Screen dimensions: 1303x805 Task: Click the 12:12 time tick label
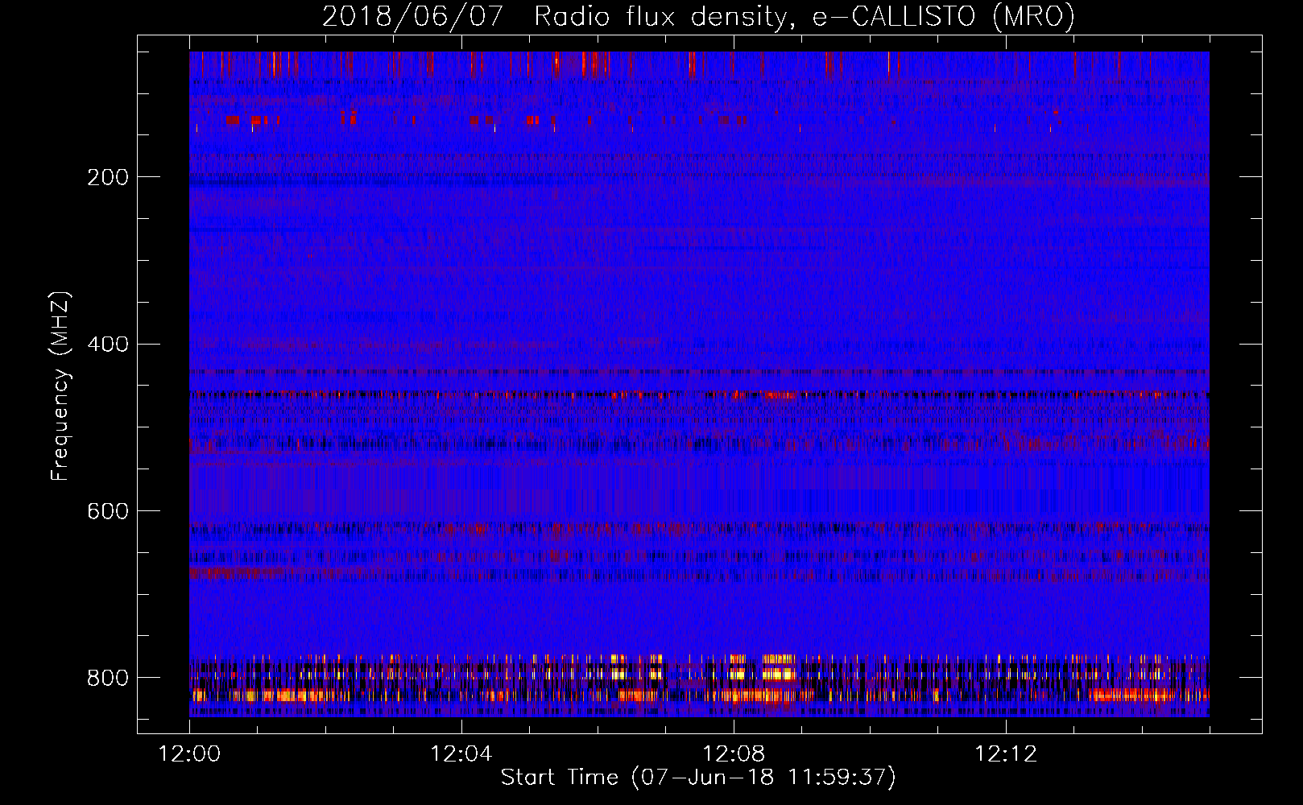pos(1006,754)
